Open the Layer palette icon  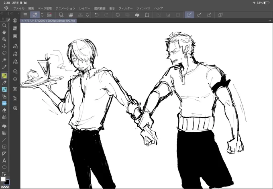click(x=15, y=79)
